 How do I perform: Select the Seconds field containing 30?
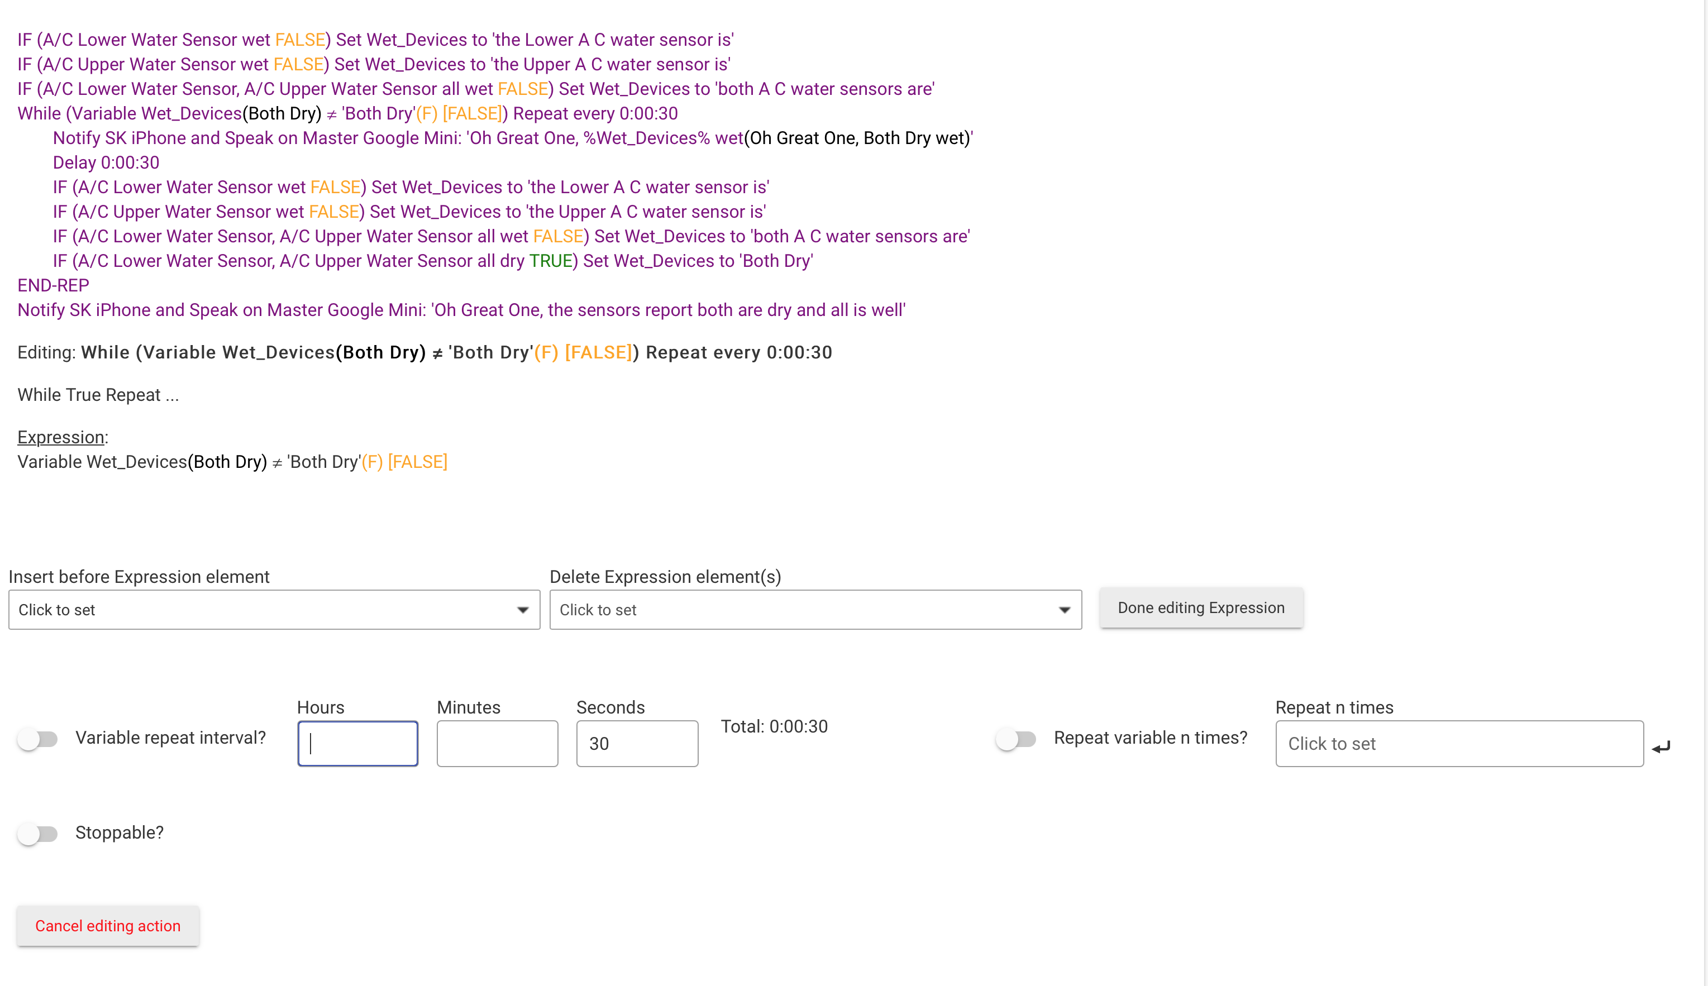637,744
